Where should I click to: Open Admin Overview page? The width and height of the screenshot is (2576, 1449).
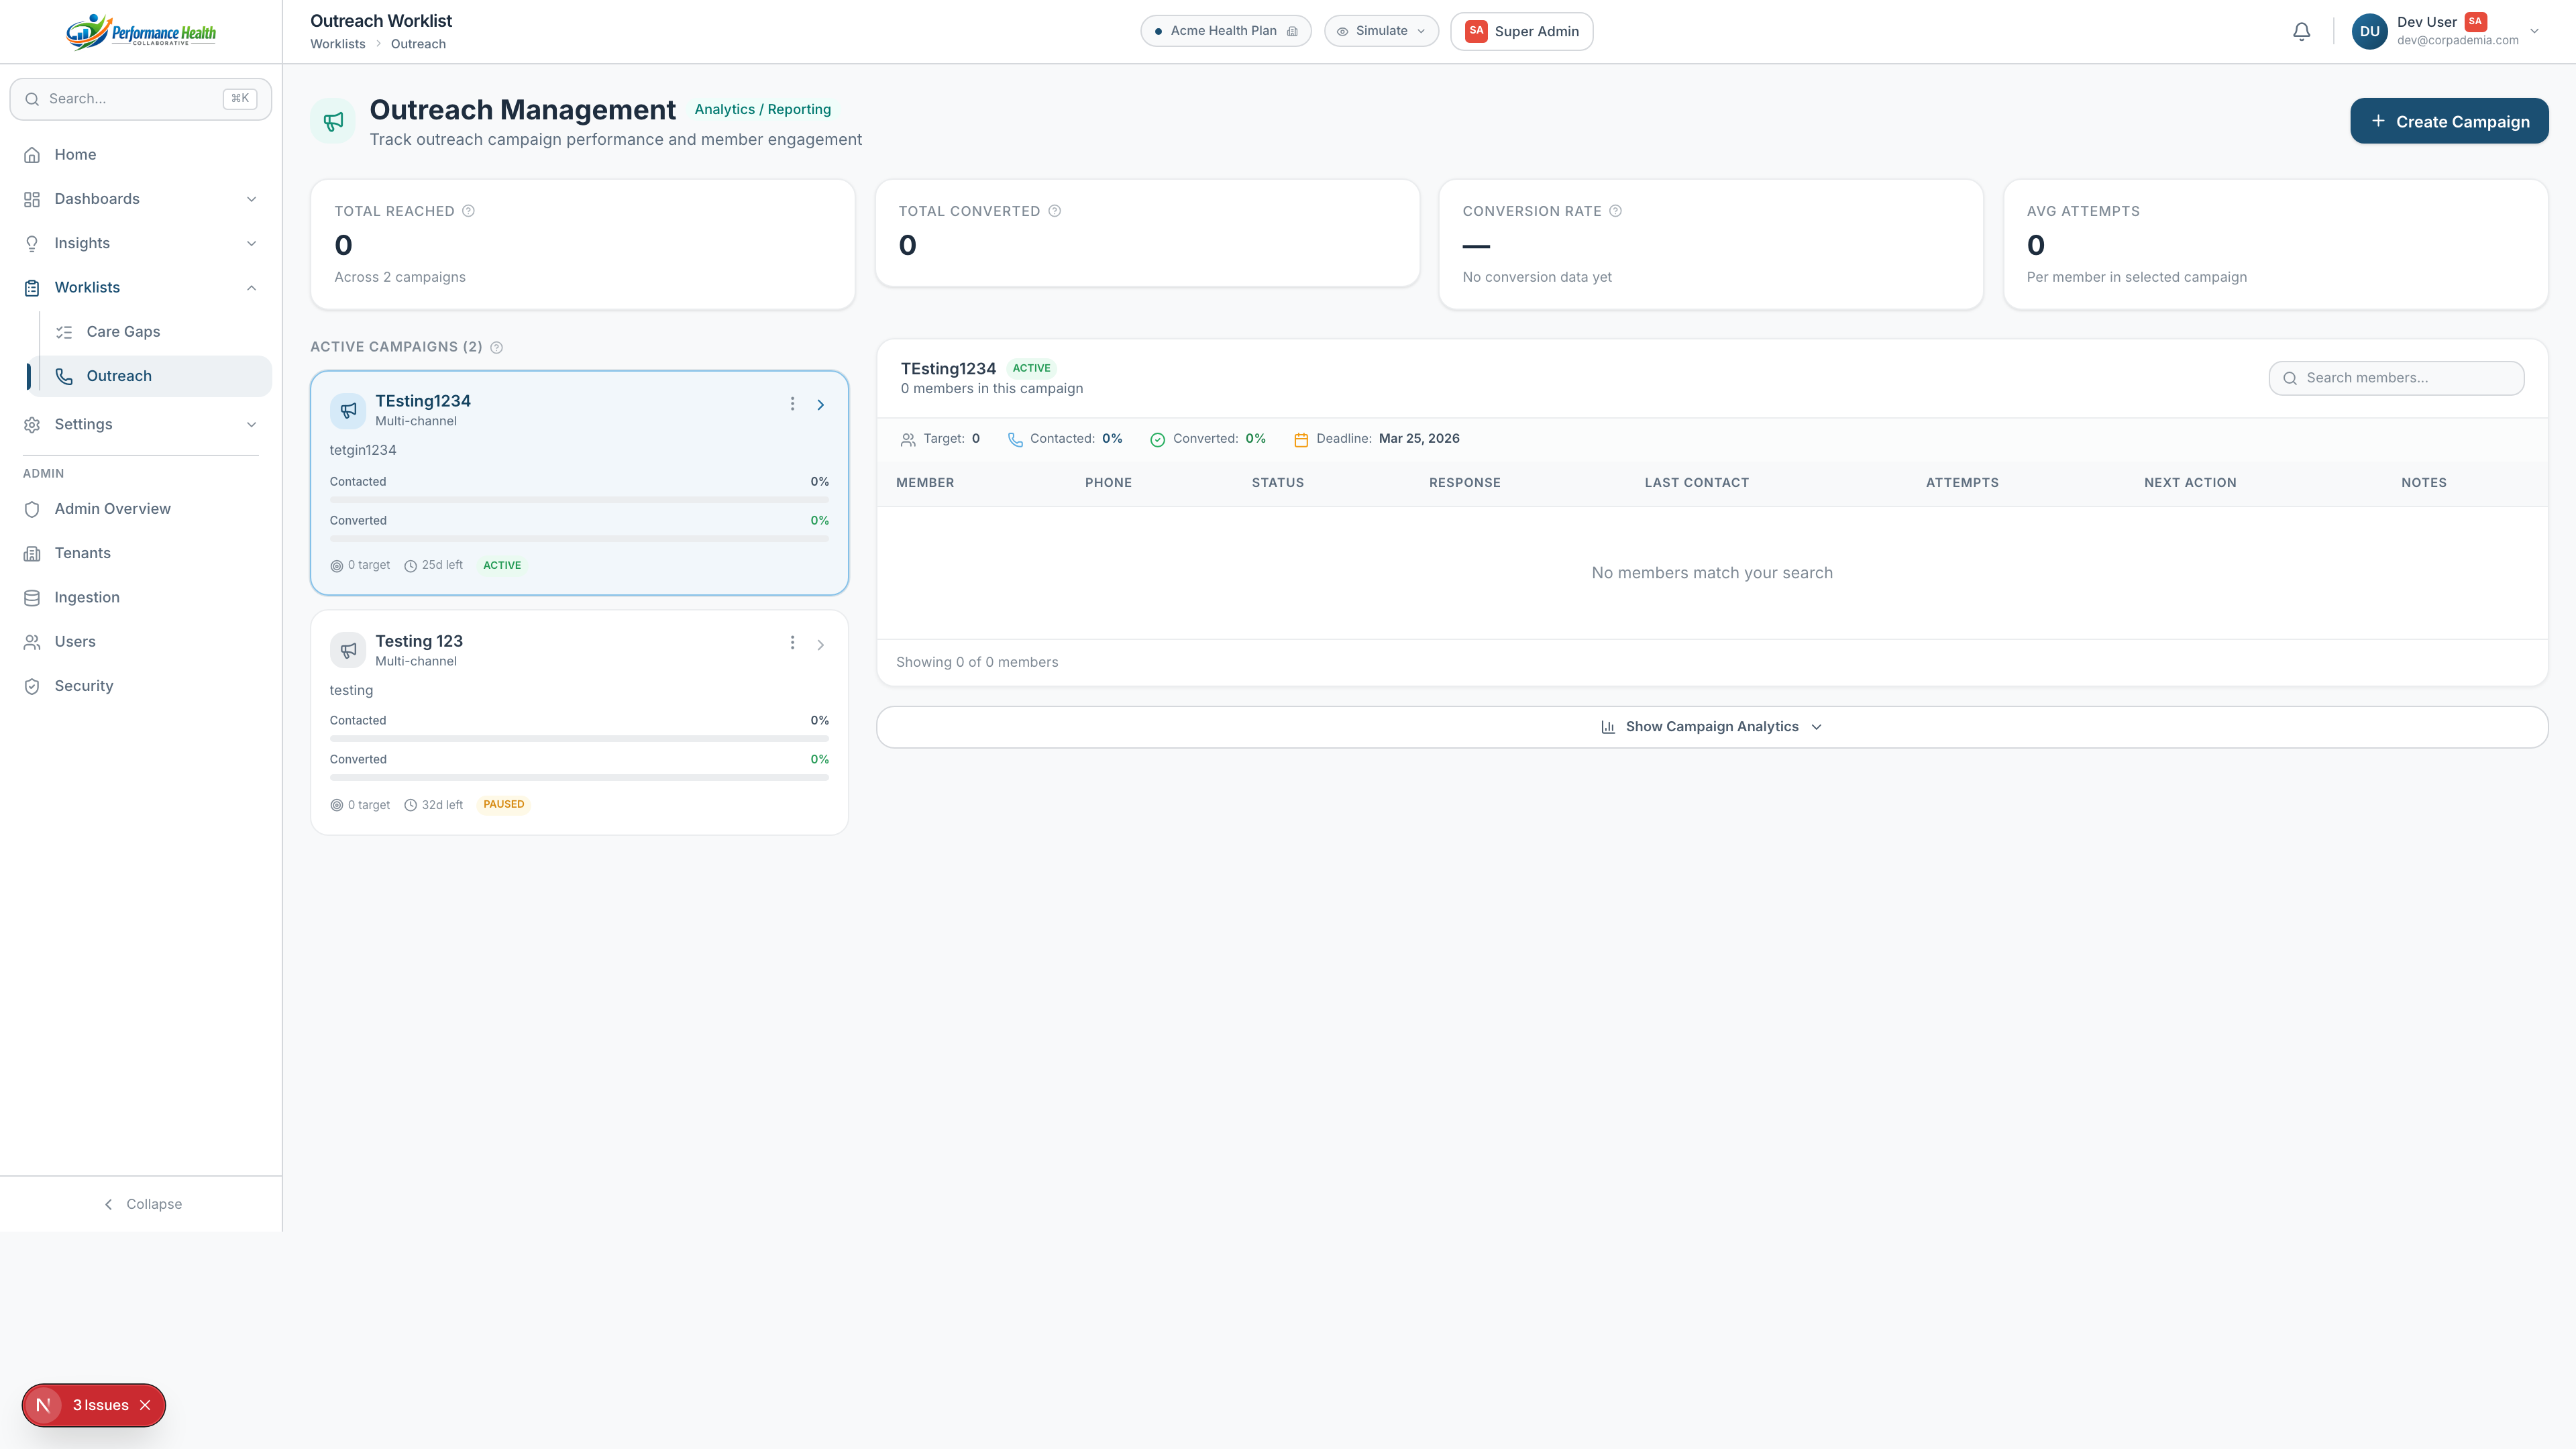pyautogui.click(x=141, y=509)
